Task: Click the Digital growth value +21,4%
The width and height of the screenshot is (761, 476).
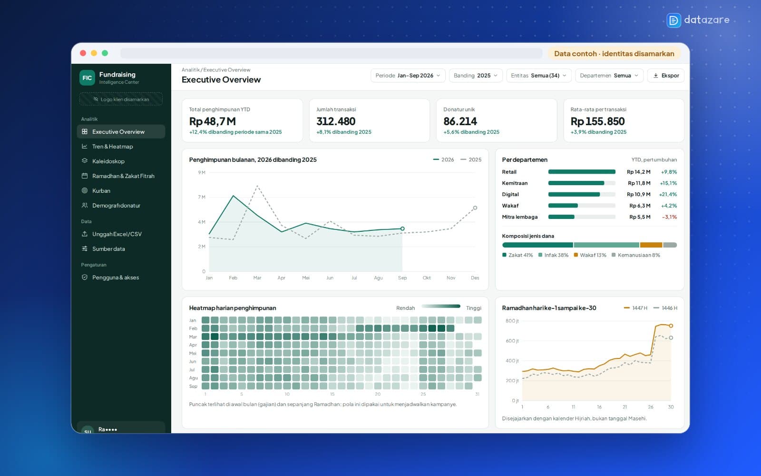Action: point(668,194)
